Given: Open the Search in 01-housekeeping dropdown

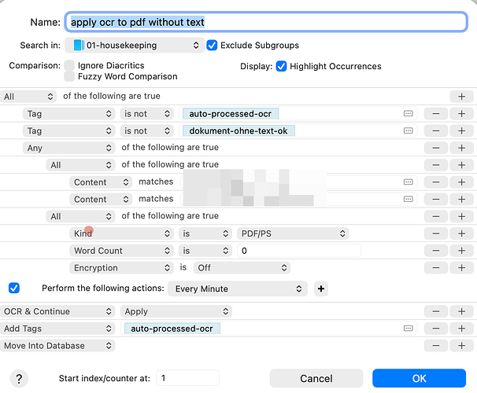Looking at the screenshot, I should click(x=135, y=46).
